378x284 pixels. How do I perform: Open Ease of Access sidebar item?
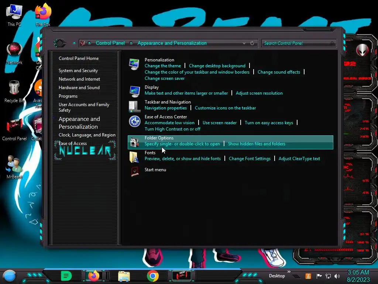click(x=73, y=143)
